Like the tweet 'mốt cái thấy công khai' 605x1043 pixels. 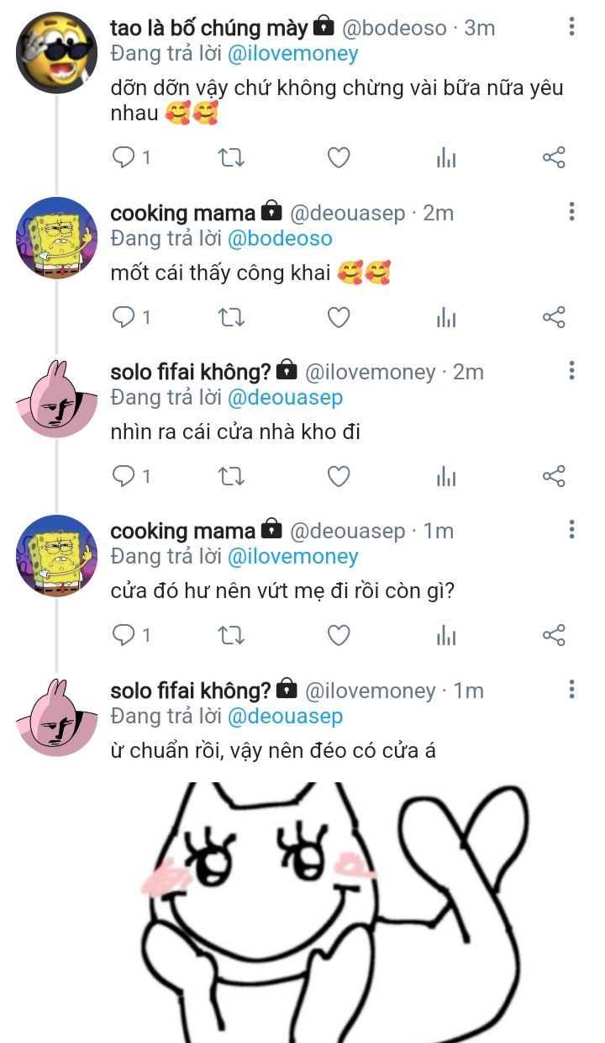coord(339,317)
